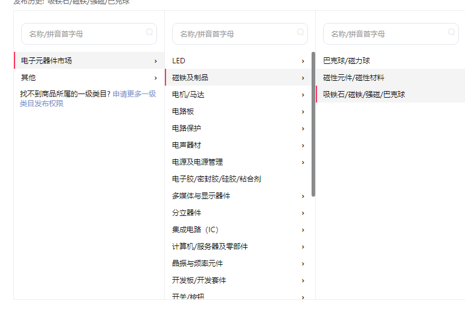Click search icon in second category search box
The height and width of the screenshot is (310, 465).
tap(300, 33)
